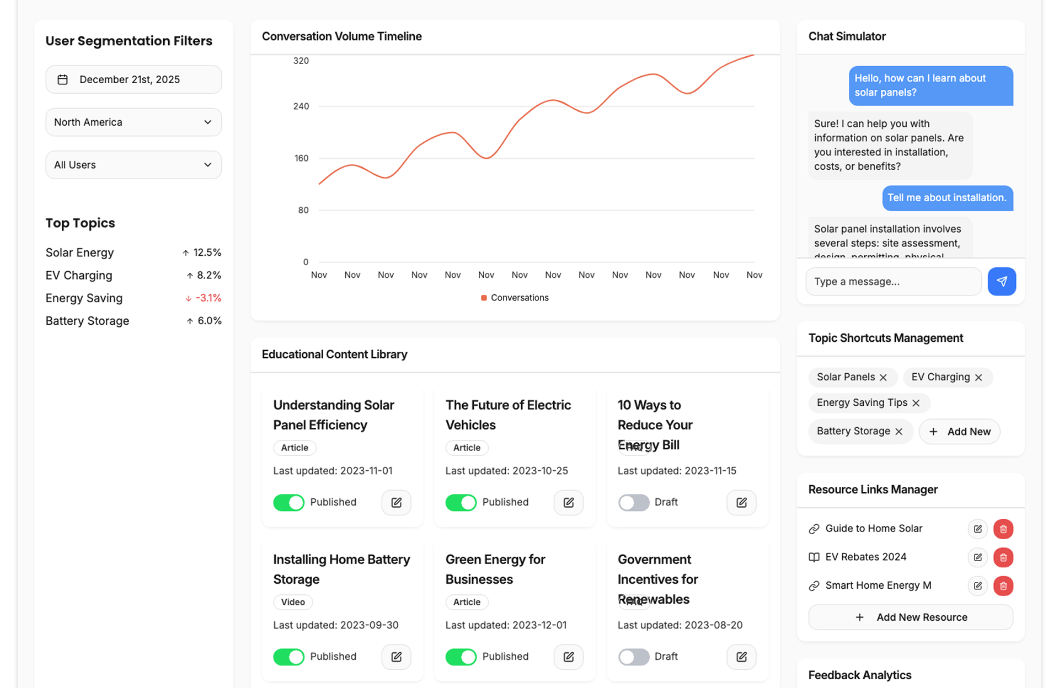
Task: Unpublish Green Energy for Businesses article
Action: pyautogui.click(x=461, y=657)
